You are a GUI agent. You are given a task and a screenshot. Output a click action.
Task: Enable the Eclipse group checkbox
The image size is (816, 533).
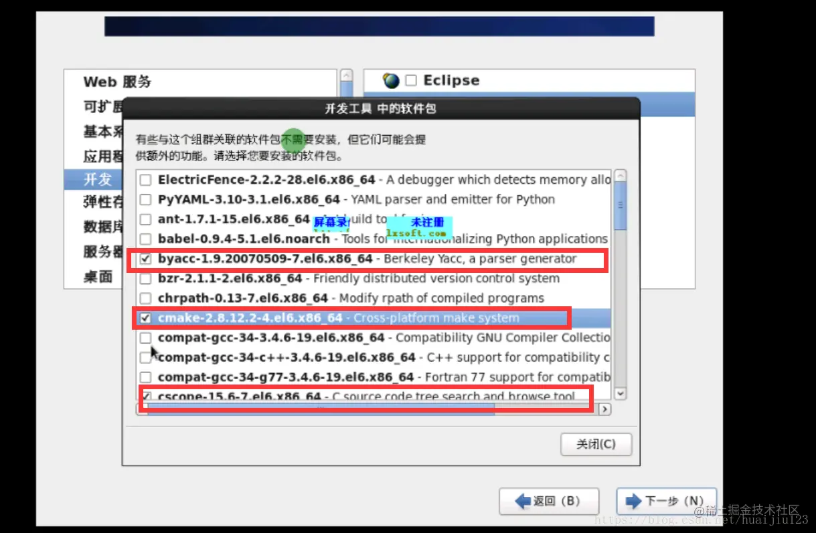coord(411,81)
